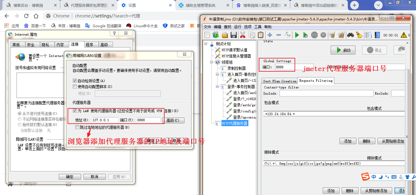Collapse the 测试计划 tree node
Screen dimensions: 416x195
pos(206,44)
